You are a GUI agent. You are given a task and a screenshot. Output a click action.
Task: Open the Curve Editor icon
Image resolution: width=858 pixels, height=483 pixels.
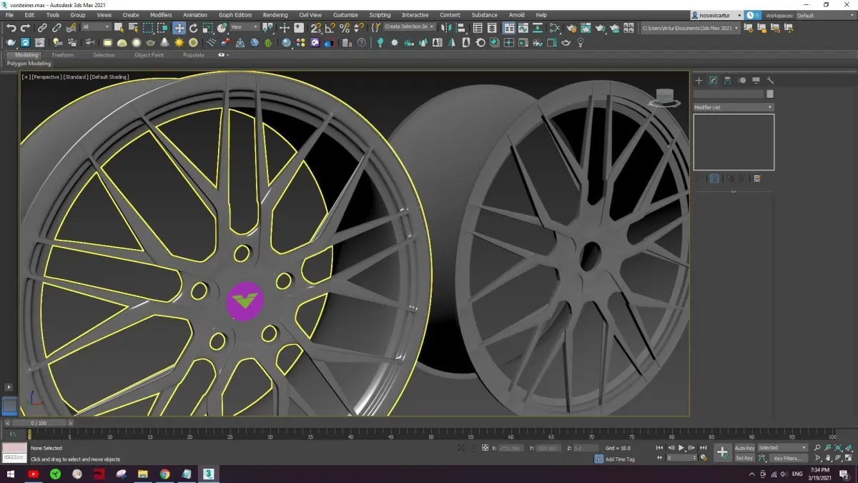(523, 27)
